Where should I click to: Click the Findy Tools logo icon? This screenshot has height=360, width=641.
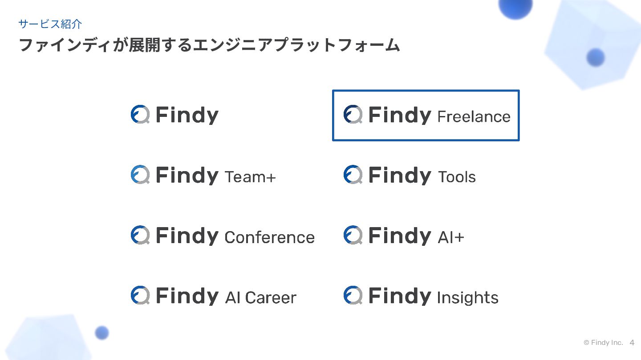(353, 175)
